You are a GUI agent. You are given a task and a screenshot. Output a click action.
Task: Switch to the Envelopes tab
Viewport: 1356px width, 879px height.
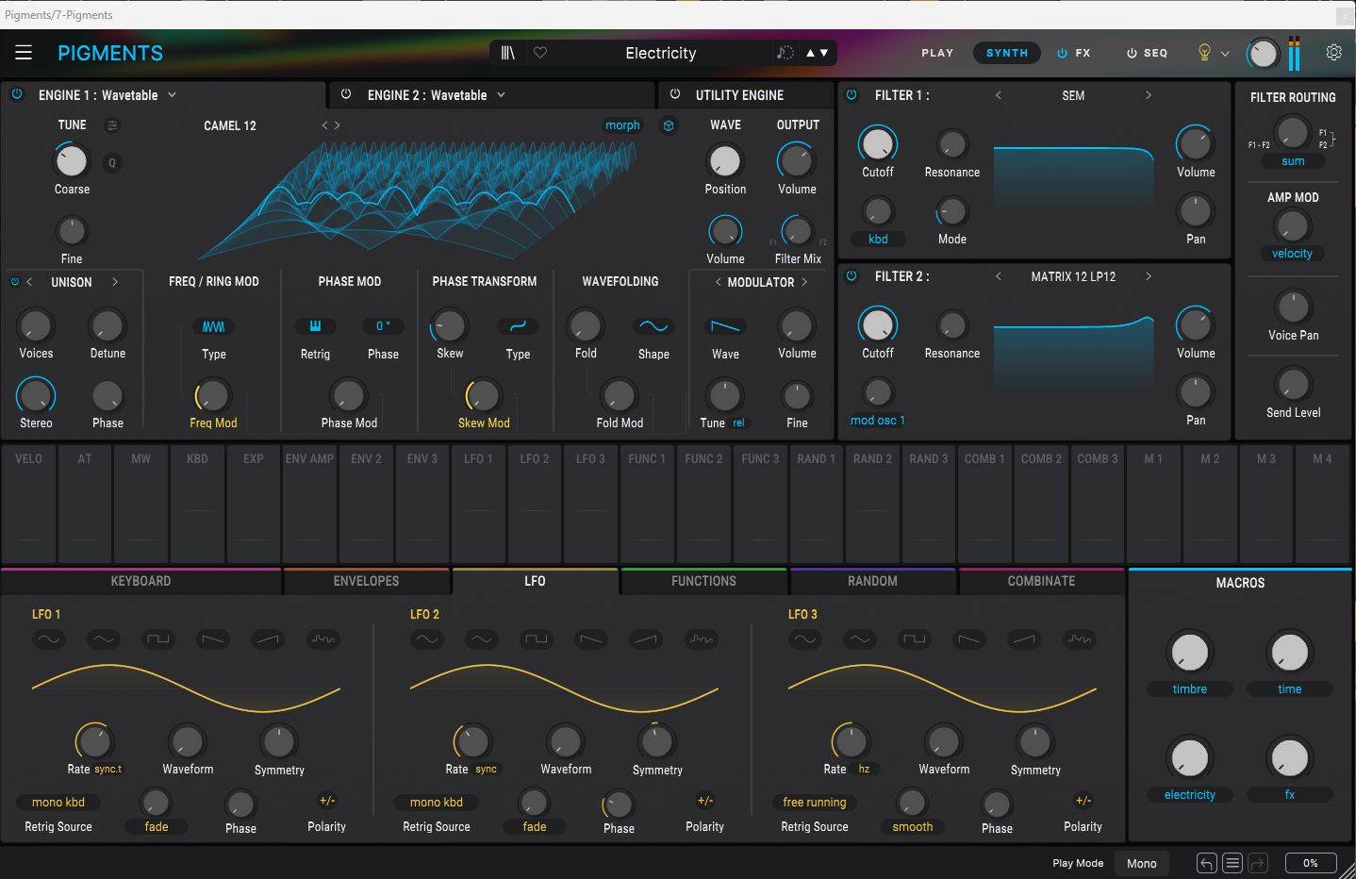366,581
